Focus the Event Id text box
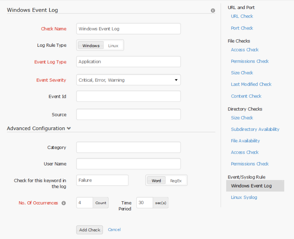 128,96
